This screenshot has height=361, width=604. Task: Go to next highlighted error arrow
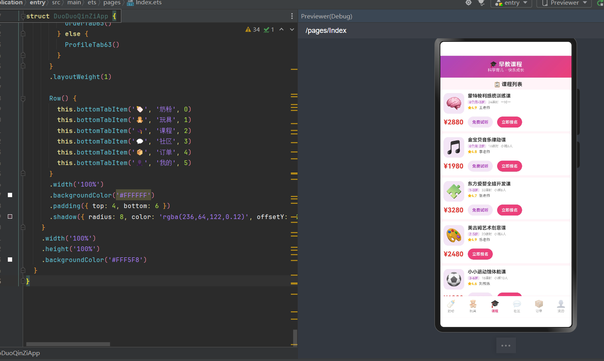click(292, 29)
